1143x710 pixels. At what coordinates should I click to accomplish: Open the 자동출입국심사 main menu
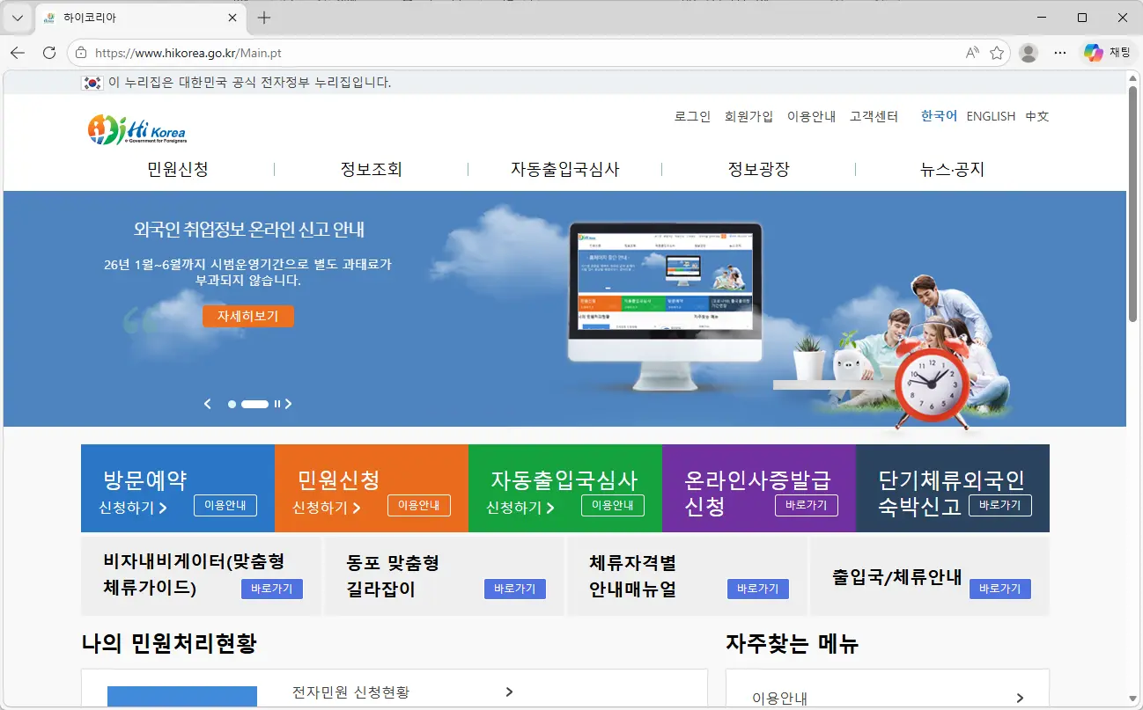click(565, 169)
